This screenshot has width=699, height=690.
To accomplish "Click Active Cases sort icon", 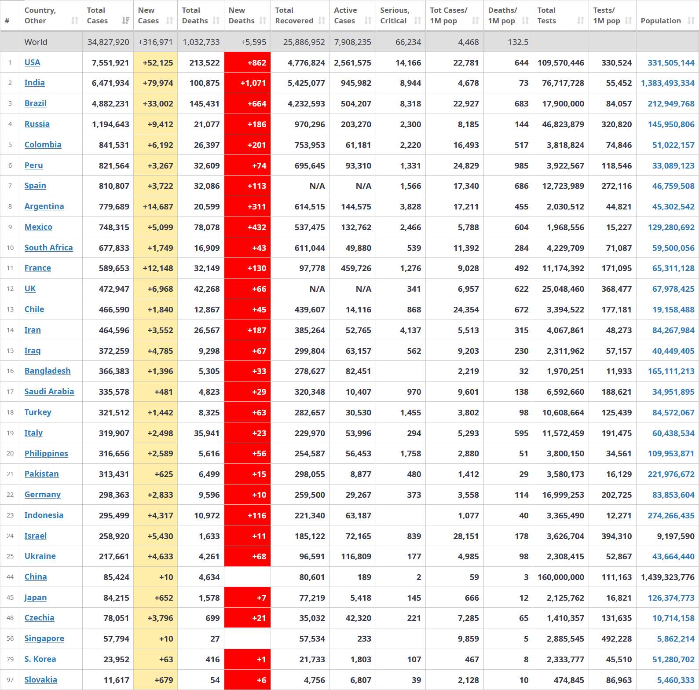I will (368, 21).
